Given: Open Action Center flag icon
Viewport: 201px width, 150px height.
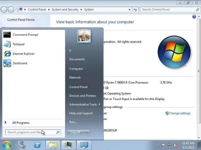Looking at the screenshot, I should 163,145.
